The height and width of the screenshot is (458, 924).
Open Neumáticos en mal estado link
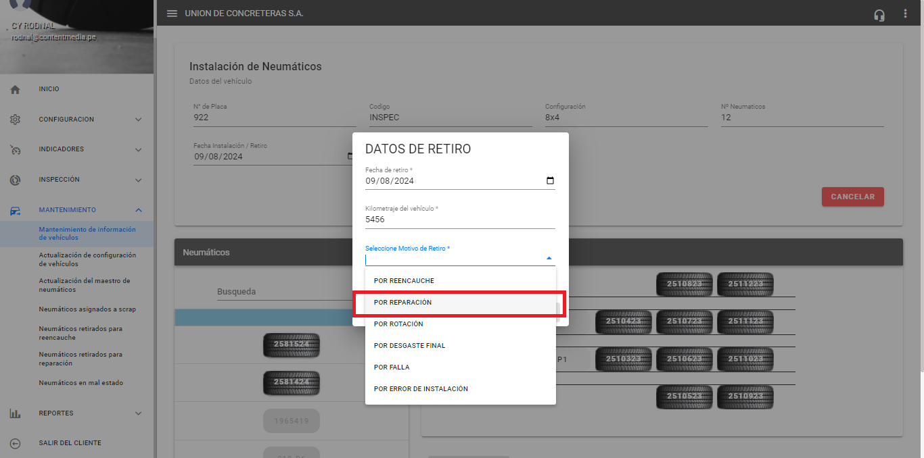pos(80,383)
